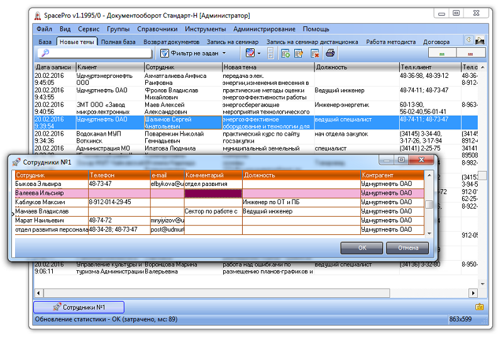Click the Водоканал МУП Воткинск client cell
The height and width of the screenshot is (338, 503).
[x=109, y=137]
